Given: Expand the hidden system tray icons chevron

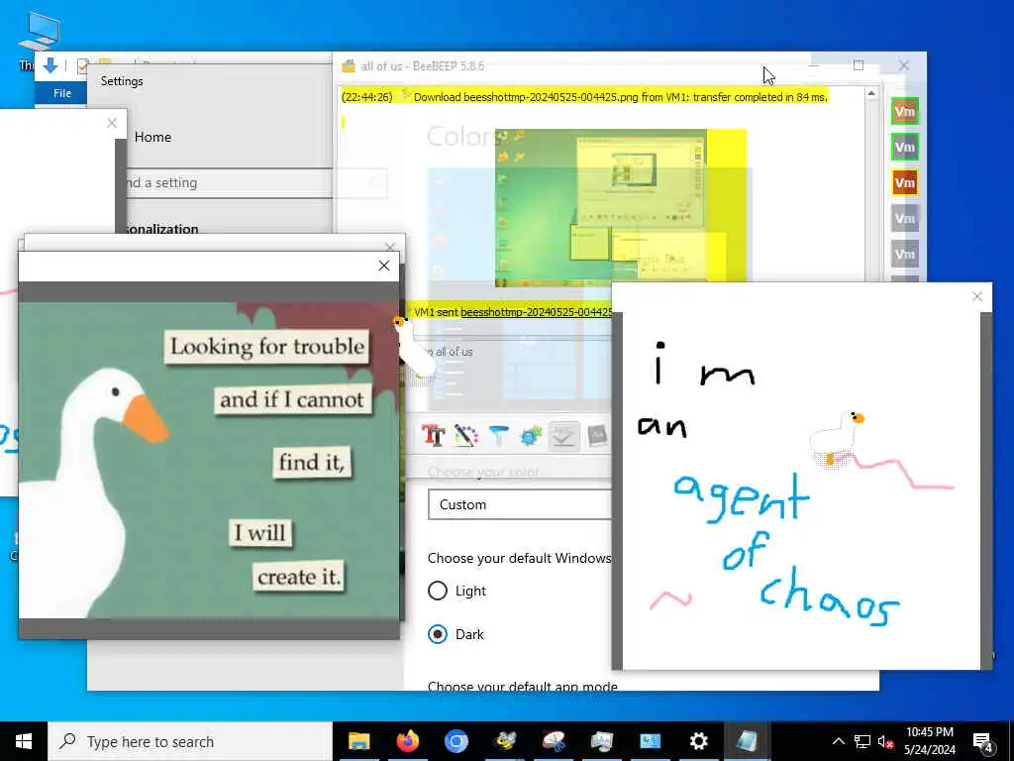Looking at the screenshot, I should 838,741.
